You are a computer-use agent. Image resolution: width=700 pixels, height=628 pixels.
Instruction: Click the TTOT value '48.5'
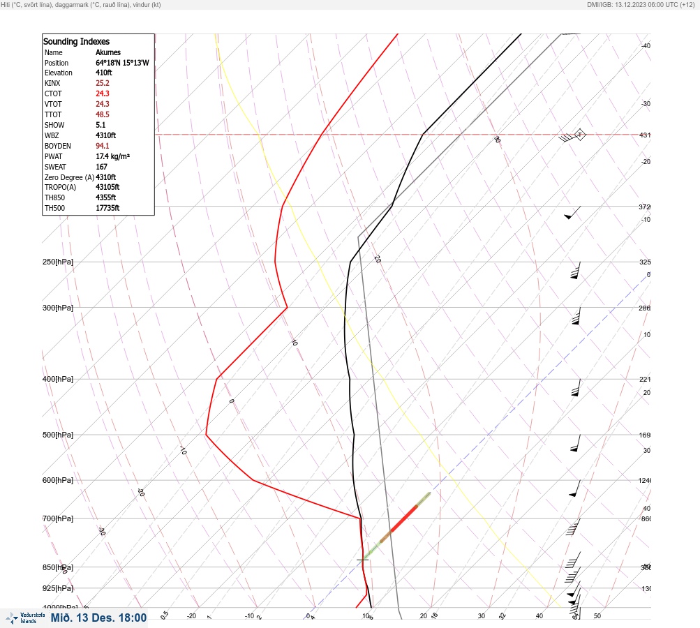point(102,114)
